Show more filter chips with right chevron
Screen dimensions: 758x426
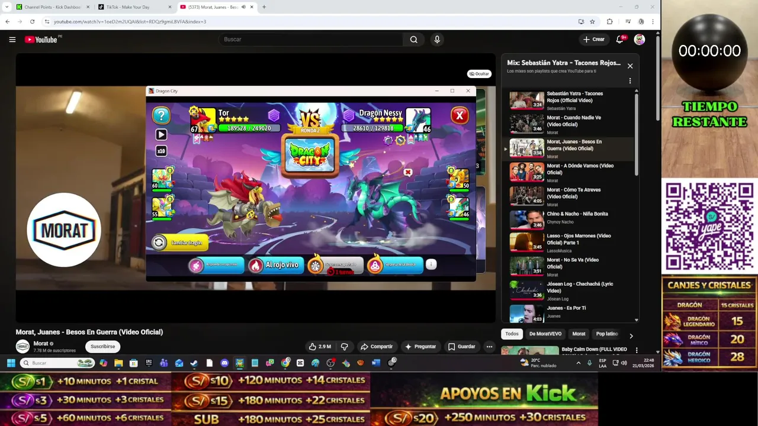[631, 335]
